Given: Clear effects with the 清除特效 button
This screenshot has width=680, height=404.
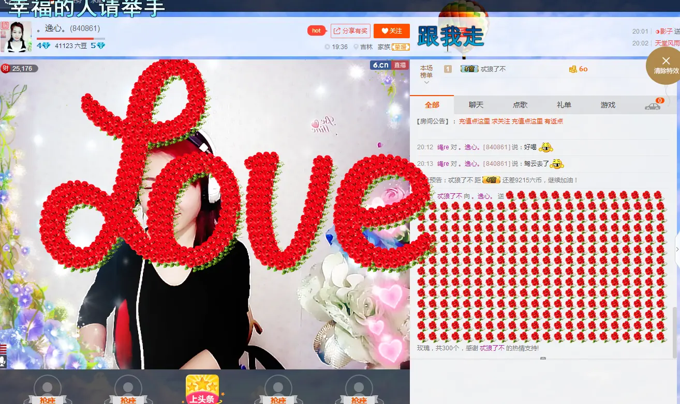Looking at the screenshot, I should 666,66.
